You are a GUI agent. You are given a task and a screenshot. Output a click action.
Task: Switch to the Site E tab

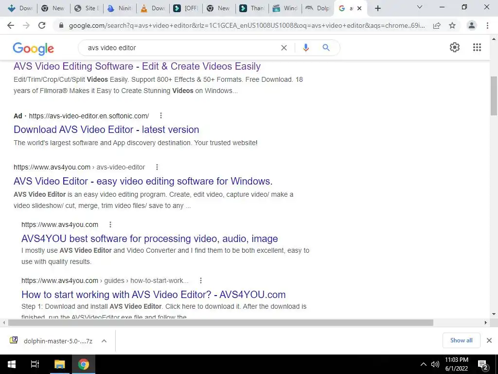[87, 8]
